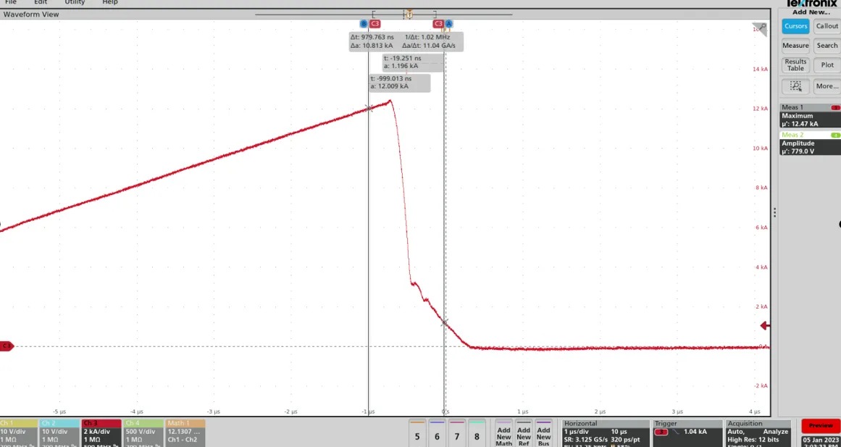Viewport: 841px width, 447px height.
Task: Click the cursor A handle marker
Action: point(448,24)
